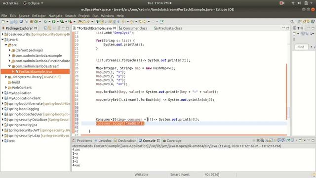The image size is (316, 178).
Task: Expand the JRE System Library node
Action: coord(6,77)
